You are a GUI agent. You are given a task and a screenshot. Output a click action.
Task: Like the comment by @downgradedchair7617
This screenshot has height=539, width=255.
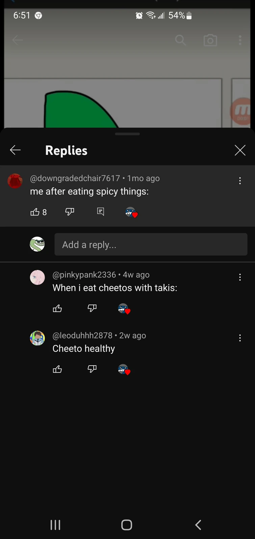coord(35,212)
